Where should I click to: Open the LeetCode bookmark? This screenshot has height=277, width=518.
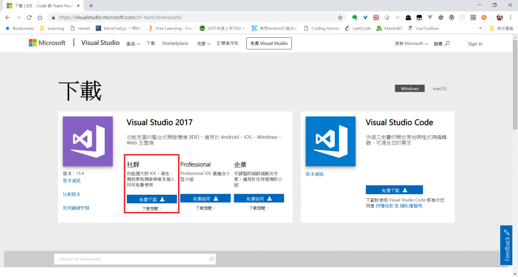358,28
